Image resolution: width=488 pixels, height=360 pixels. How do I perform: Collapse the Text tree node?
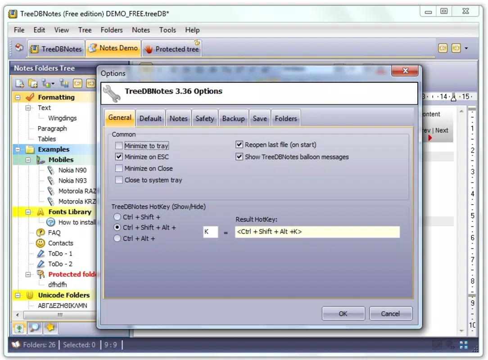point(28,108)
